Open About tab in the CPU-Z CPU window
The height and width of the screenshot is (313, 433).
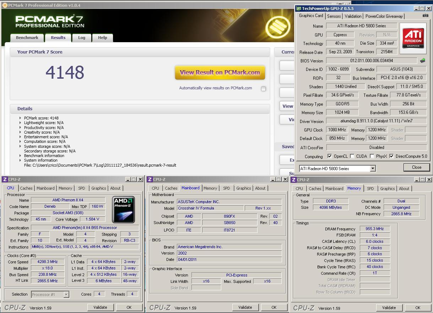coord(115,188)
